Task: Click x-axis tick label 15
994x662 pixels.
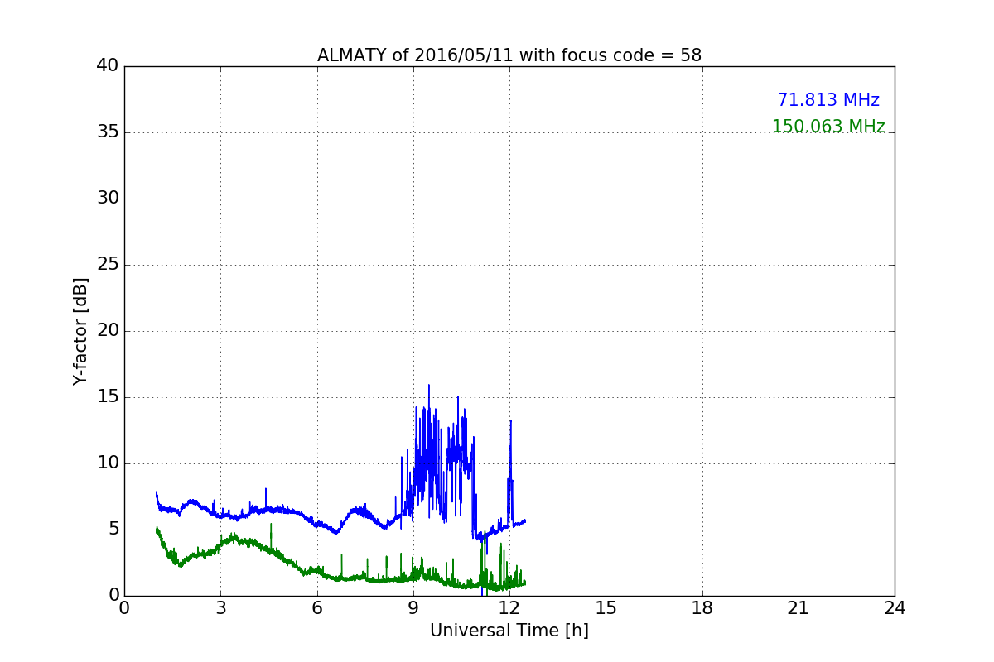Action: 606,607
